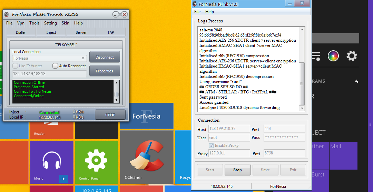Image resolution: width=373 pixels, height=192 pixels.
Task: Click the PLink Logs Process scrollbar thumb
Action: 302,84
